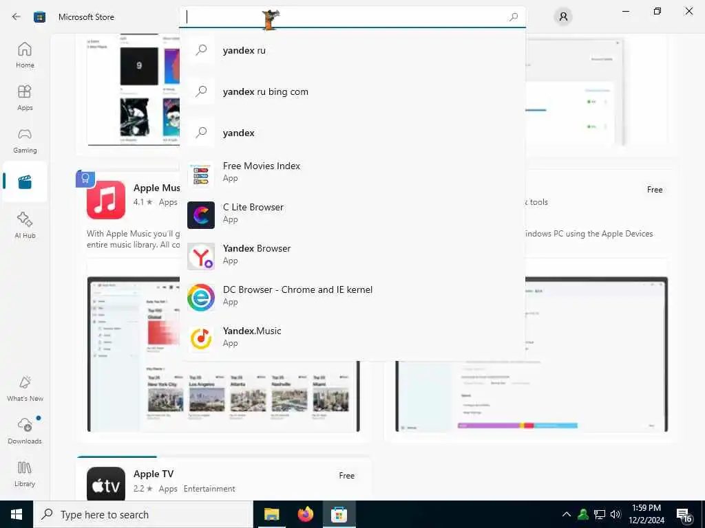Open Firefox from the taskbar
Viewport: 705px width, 528px height.
(x=305, y=514)
